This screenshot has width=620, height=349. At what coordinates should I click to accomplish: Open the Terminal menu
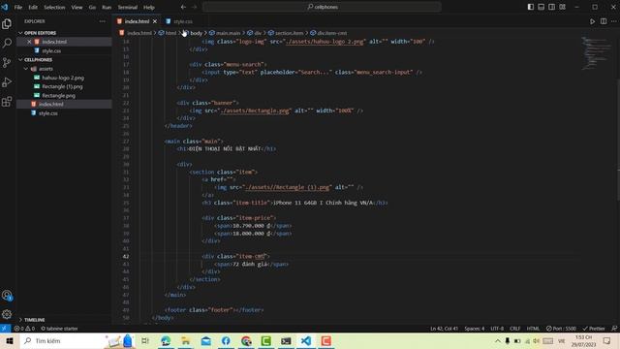pos(127,7)
